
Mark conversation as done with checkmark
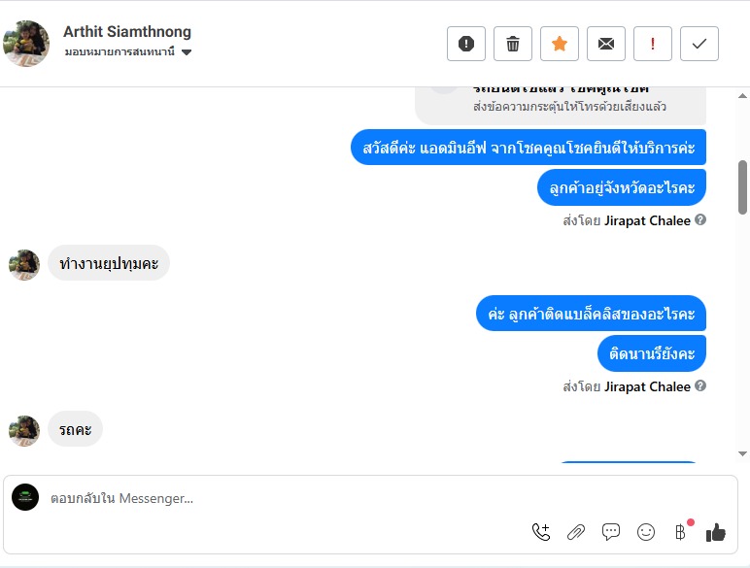[x=699, y=44]
